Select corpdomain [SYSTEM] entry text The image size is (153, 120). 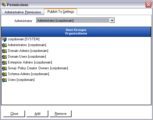24,39
